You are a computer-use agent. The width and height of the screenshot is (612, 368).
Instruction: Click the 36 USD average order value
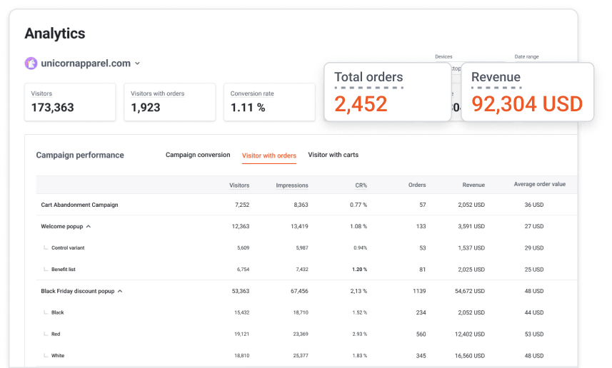[534, 205]
